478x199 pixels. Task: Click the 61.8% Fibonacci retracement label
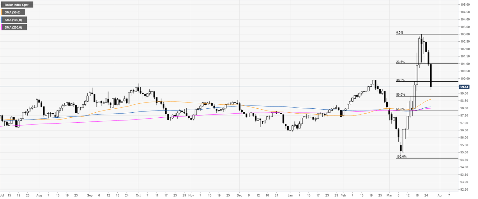[400, 109]
